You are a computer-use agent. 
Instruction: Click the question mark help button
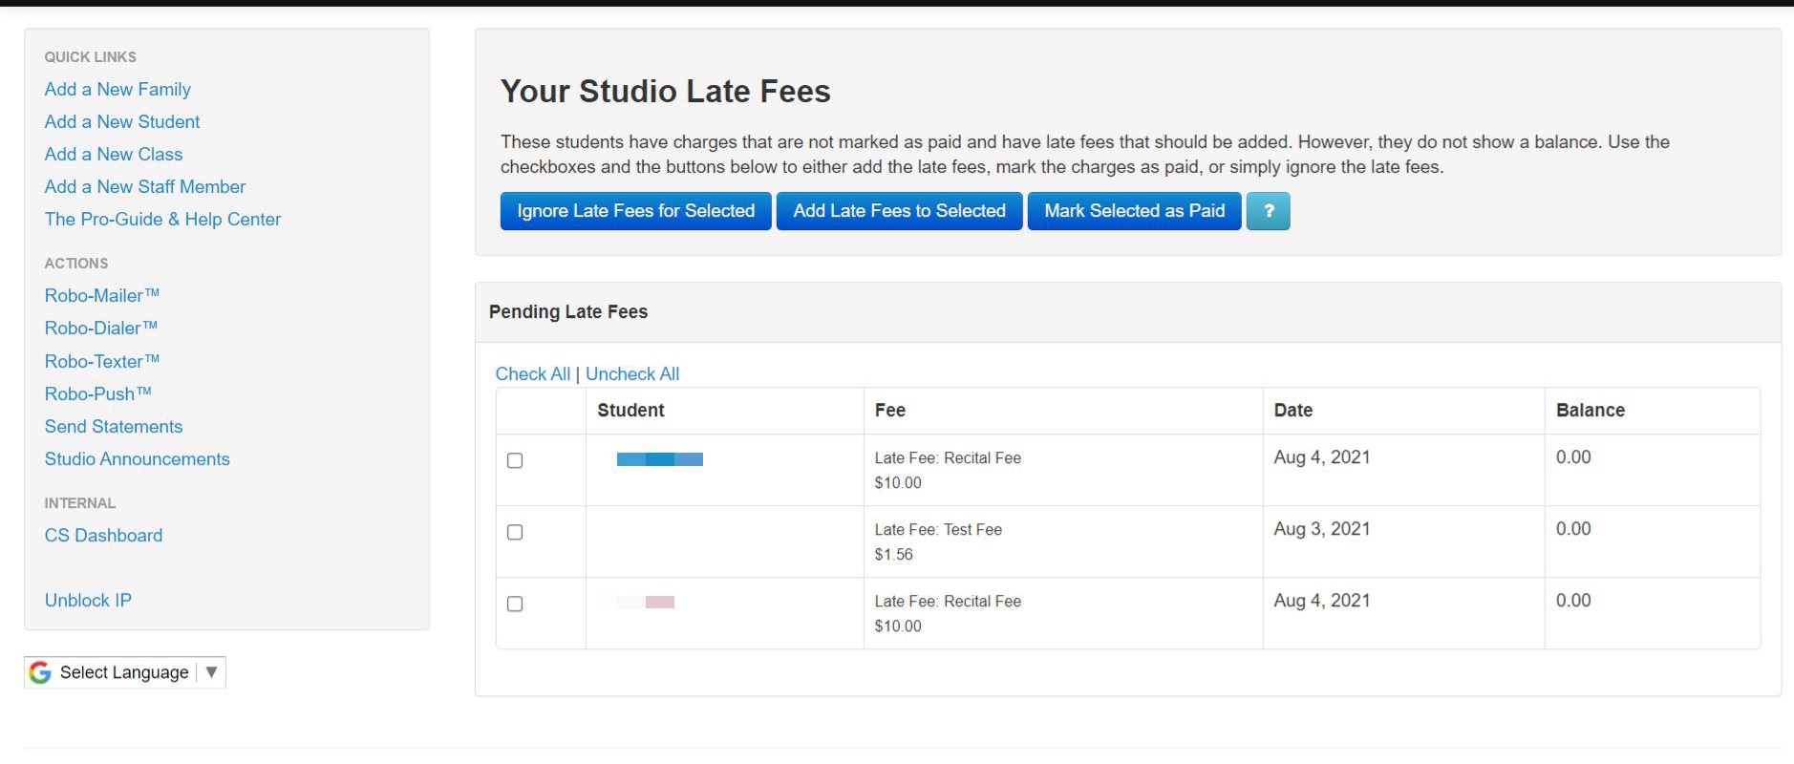(1268, 211)
